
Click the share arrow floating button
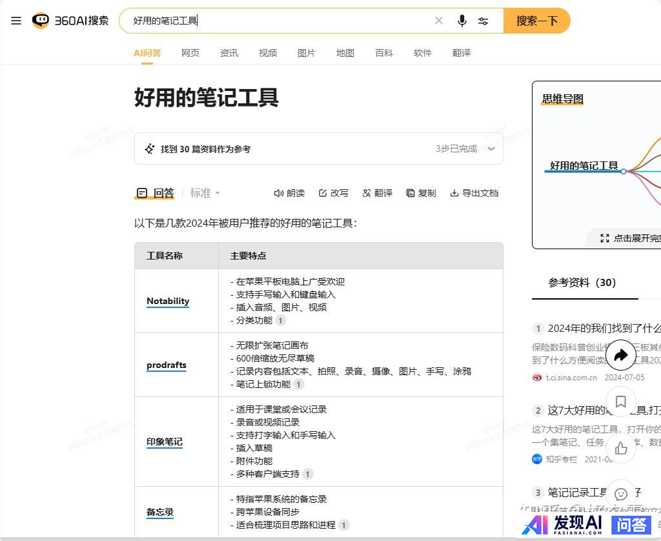click(620, 355)
